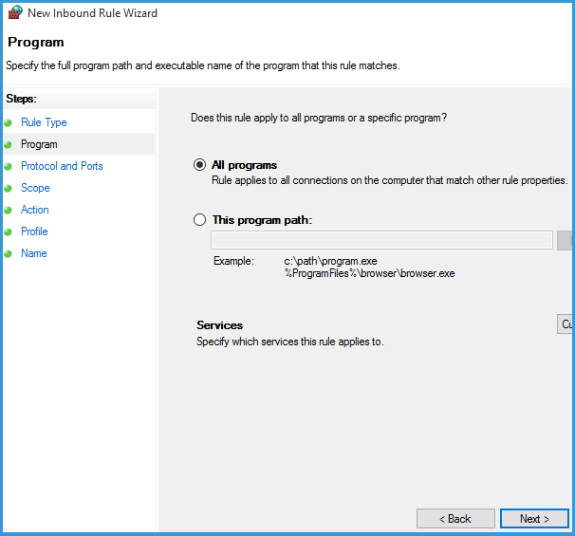Click the Browse button beside the path field

(x=566, y=239)
